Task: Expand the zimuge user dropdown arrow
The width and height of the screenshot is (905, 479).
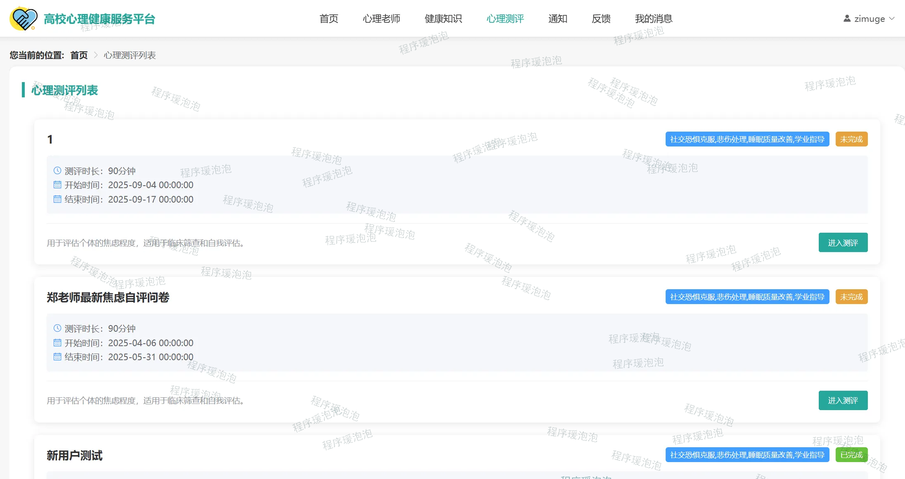Action: (892, 19)
